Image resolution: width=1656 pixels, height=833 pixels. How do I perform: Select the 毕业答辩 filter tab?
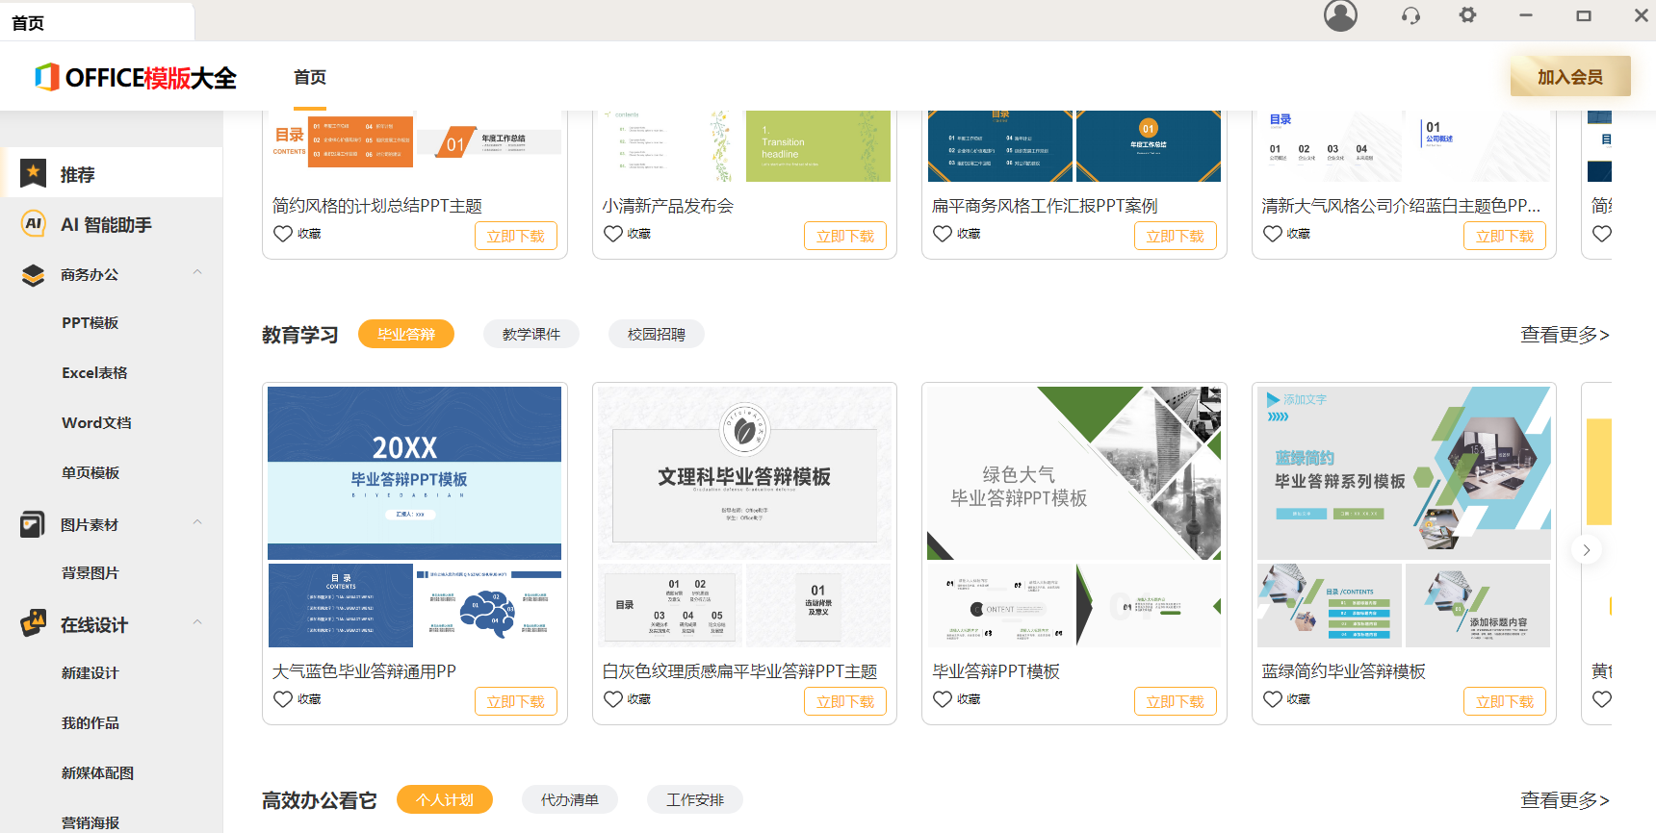coord(406,334)
